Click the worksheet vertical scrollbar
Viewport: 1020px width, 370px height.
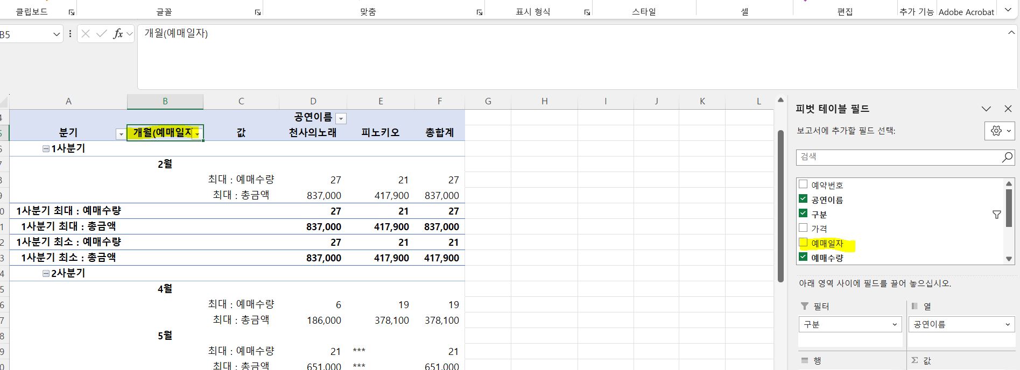click(780, 204)
